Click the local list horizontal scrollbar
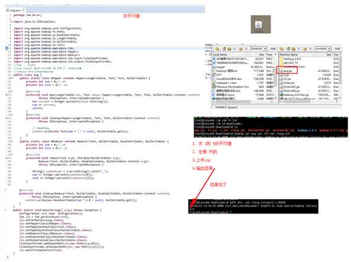 click(243, 102)
